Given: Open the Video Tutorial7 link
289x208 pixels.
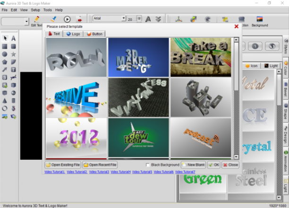Looking at the screenshot, I should click(x=185, y=172).
